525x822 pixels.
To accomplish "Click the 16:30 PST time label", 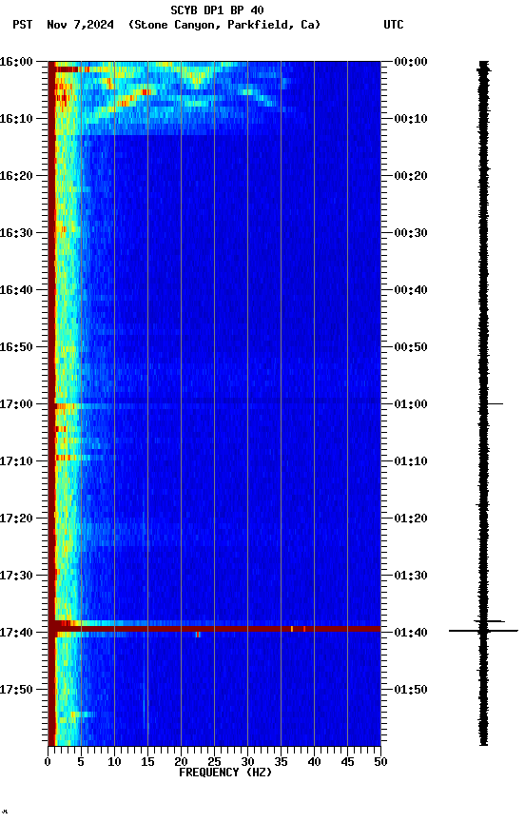I will click(16, 233).
